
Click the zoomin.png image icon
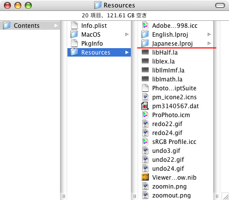tap(145, 186)
